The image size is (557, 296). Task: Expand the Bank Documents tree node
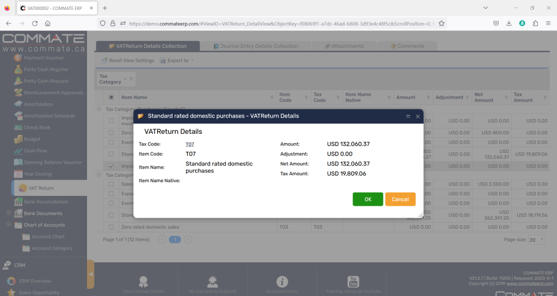point(8,213)
